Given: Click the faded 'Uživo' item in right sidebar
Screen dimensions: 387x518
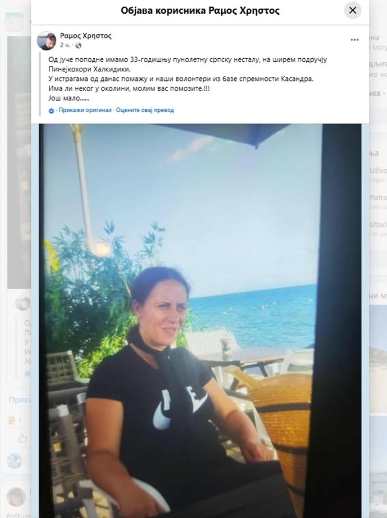Looking at the screenshot, I should pyautogui.click(x=378, y=170).
